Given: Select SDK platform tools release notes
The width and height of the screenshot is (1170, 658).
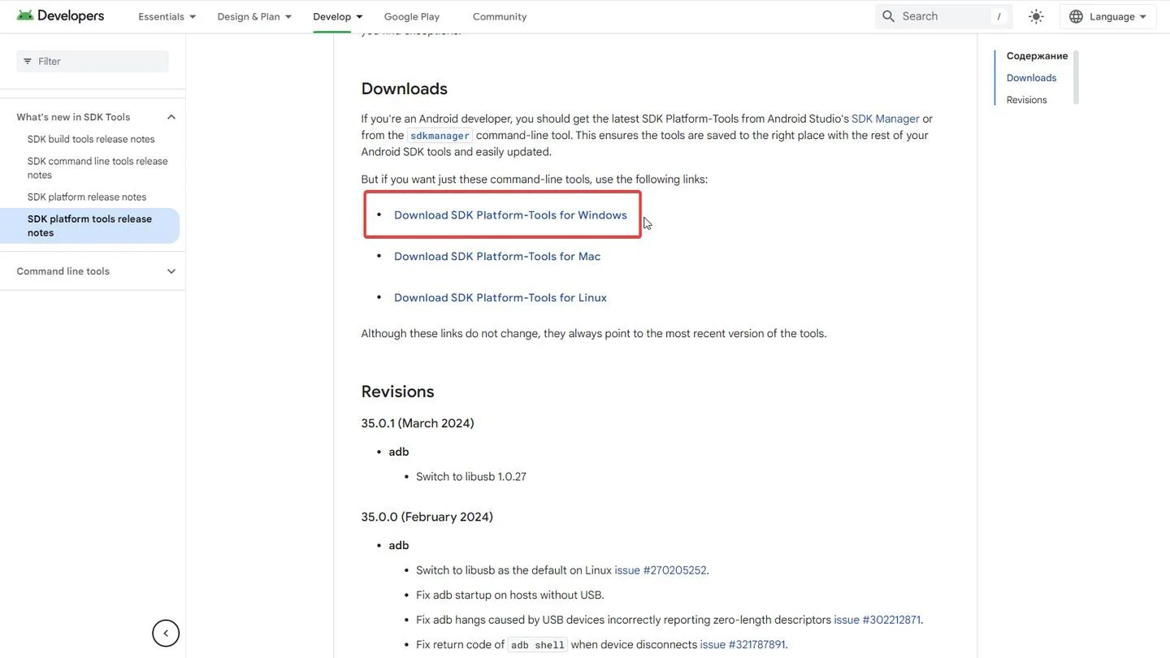Looking at the screenshot, I should [x=89, y=226].
